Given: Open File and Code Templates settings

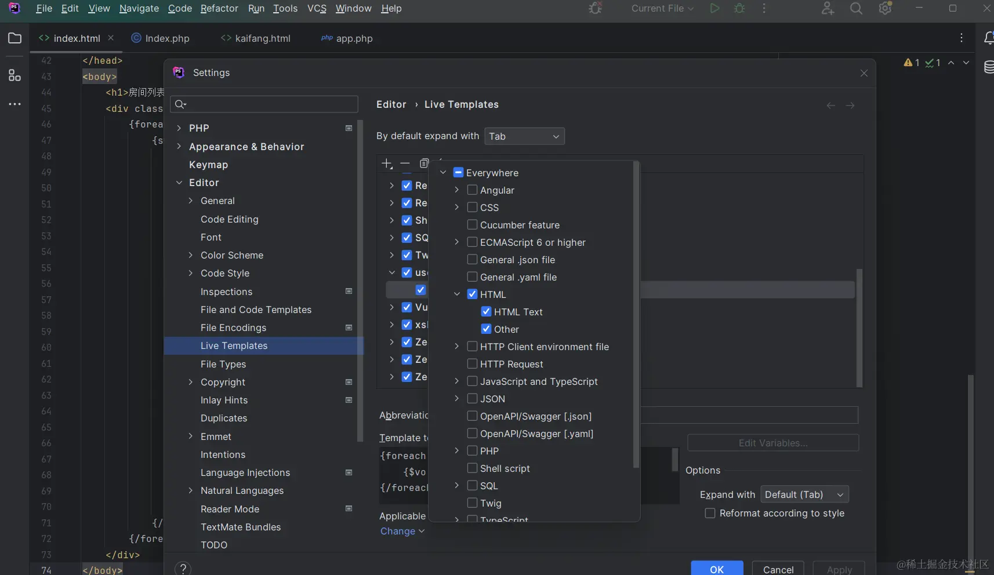Looking at the screenshot, I should point(256,310).
